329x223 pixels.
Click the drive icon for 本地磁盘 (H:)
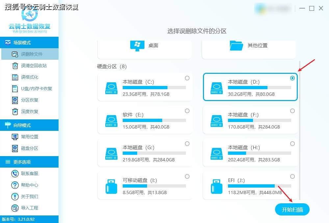click(217, 154)
